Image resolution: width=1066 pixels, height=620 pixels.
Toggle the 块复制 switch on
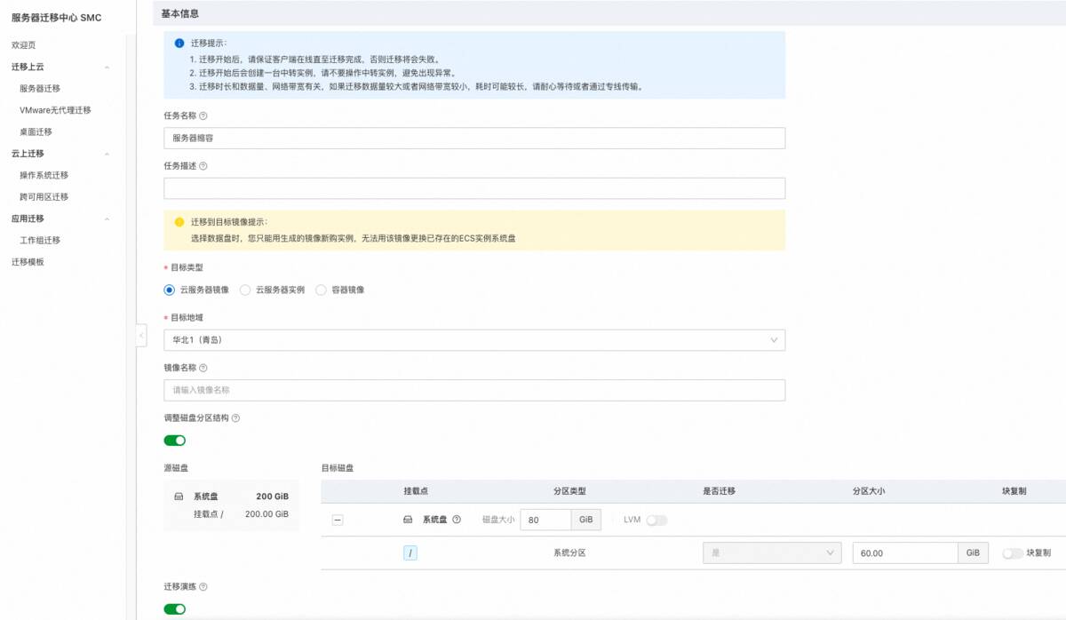(1012, 553)
